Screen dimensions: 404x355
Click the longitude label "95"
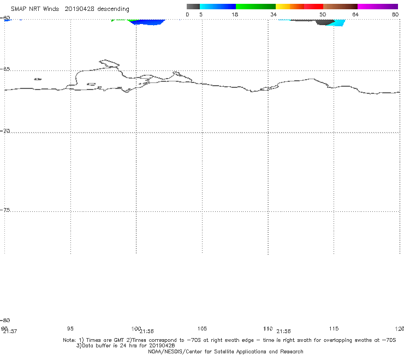[x=70, y=329]
